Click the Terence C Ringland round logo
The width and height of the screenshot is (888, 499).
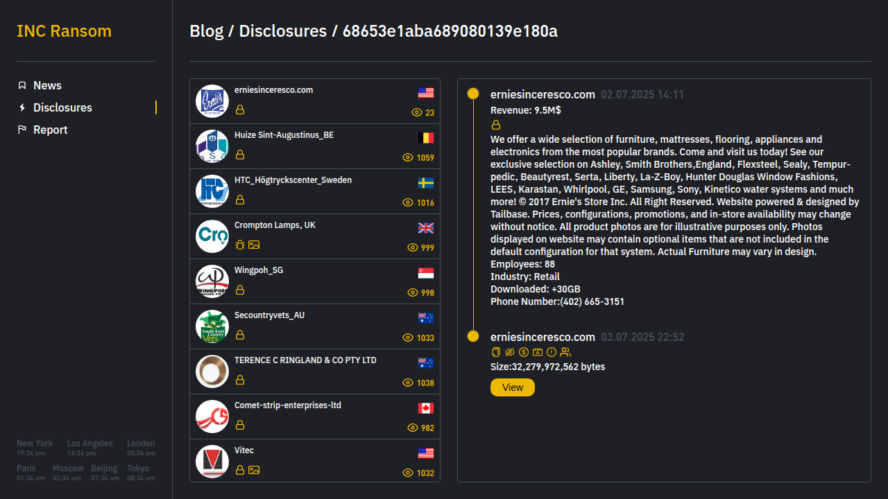click(x=212, y=371)
